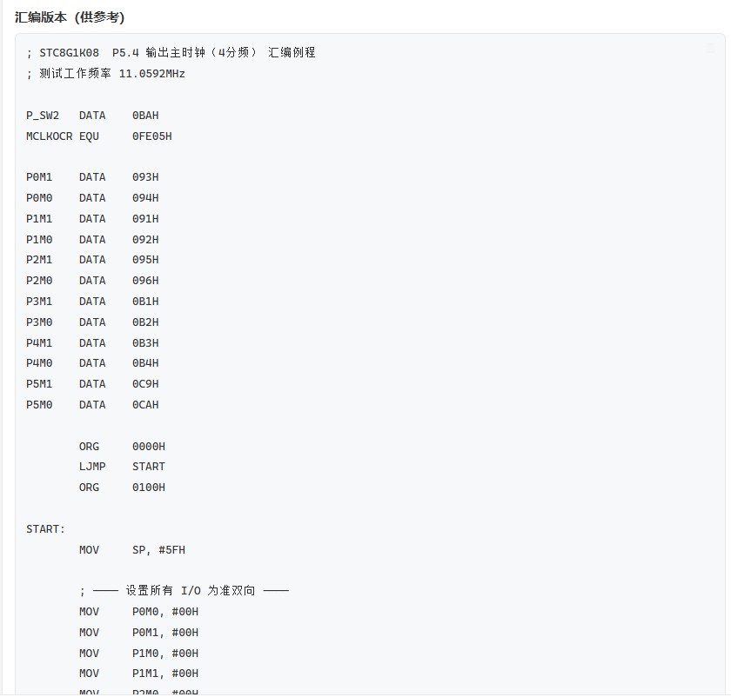Click the origin address 0100H
This screenshot has width=731, height=697.
(x=149, y=488)
